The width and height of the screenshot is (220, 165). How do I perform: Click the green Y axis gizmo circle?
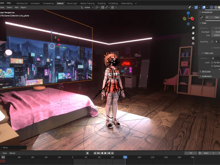(x=185, y=19)
